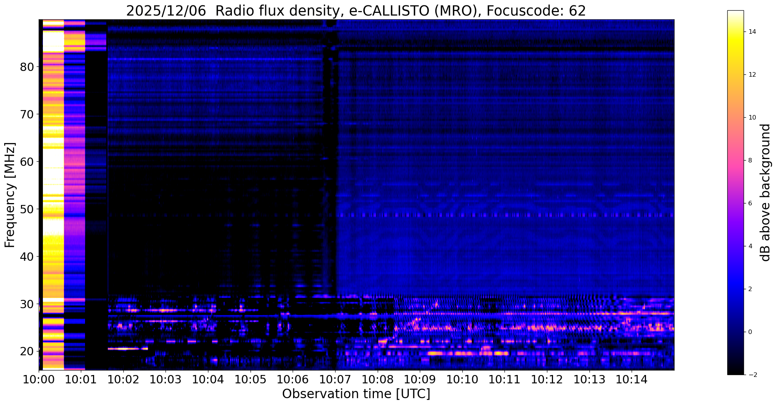Click the 80 MHz frequency tick label
Image resolution: width=777 pixels, height=405 pixels.
(27, 67)
